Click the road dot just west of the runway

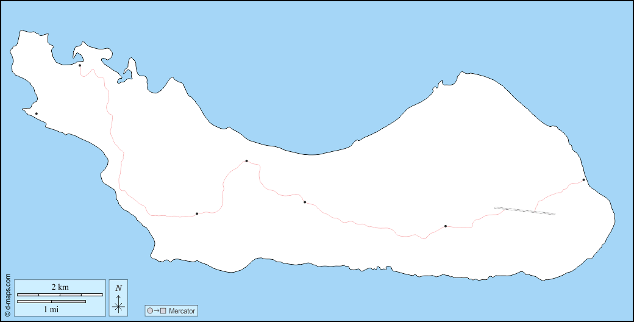click(446, 226)
